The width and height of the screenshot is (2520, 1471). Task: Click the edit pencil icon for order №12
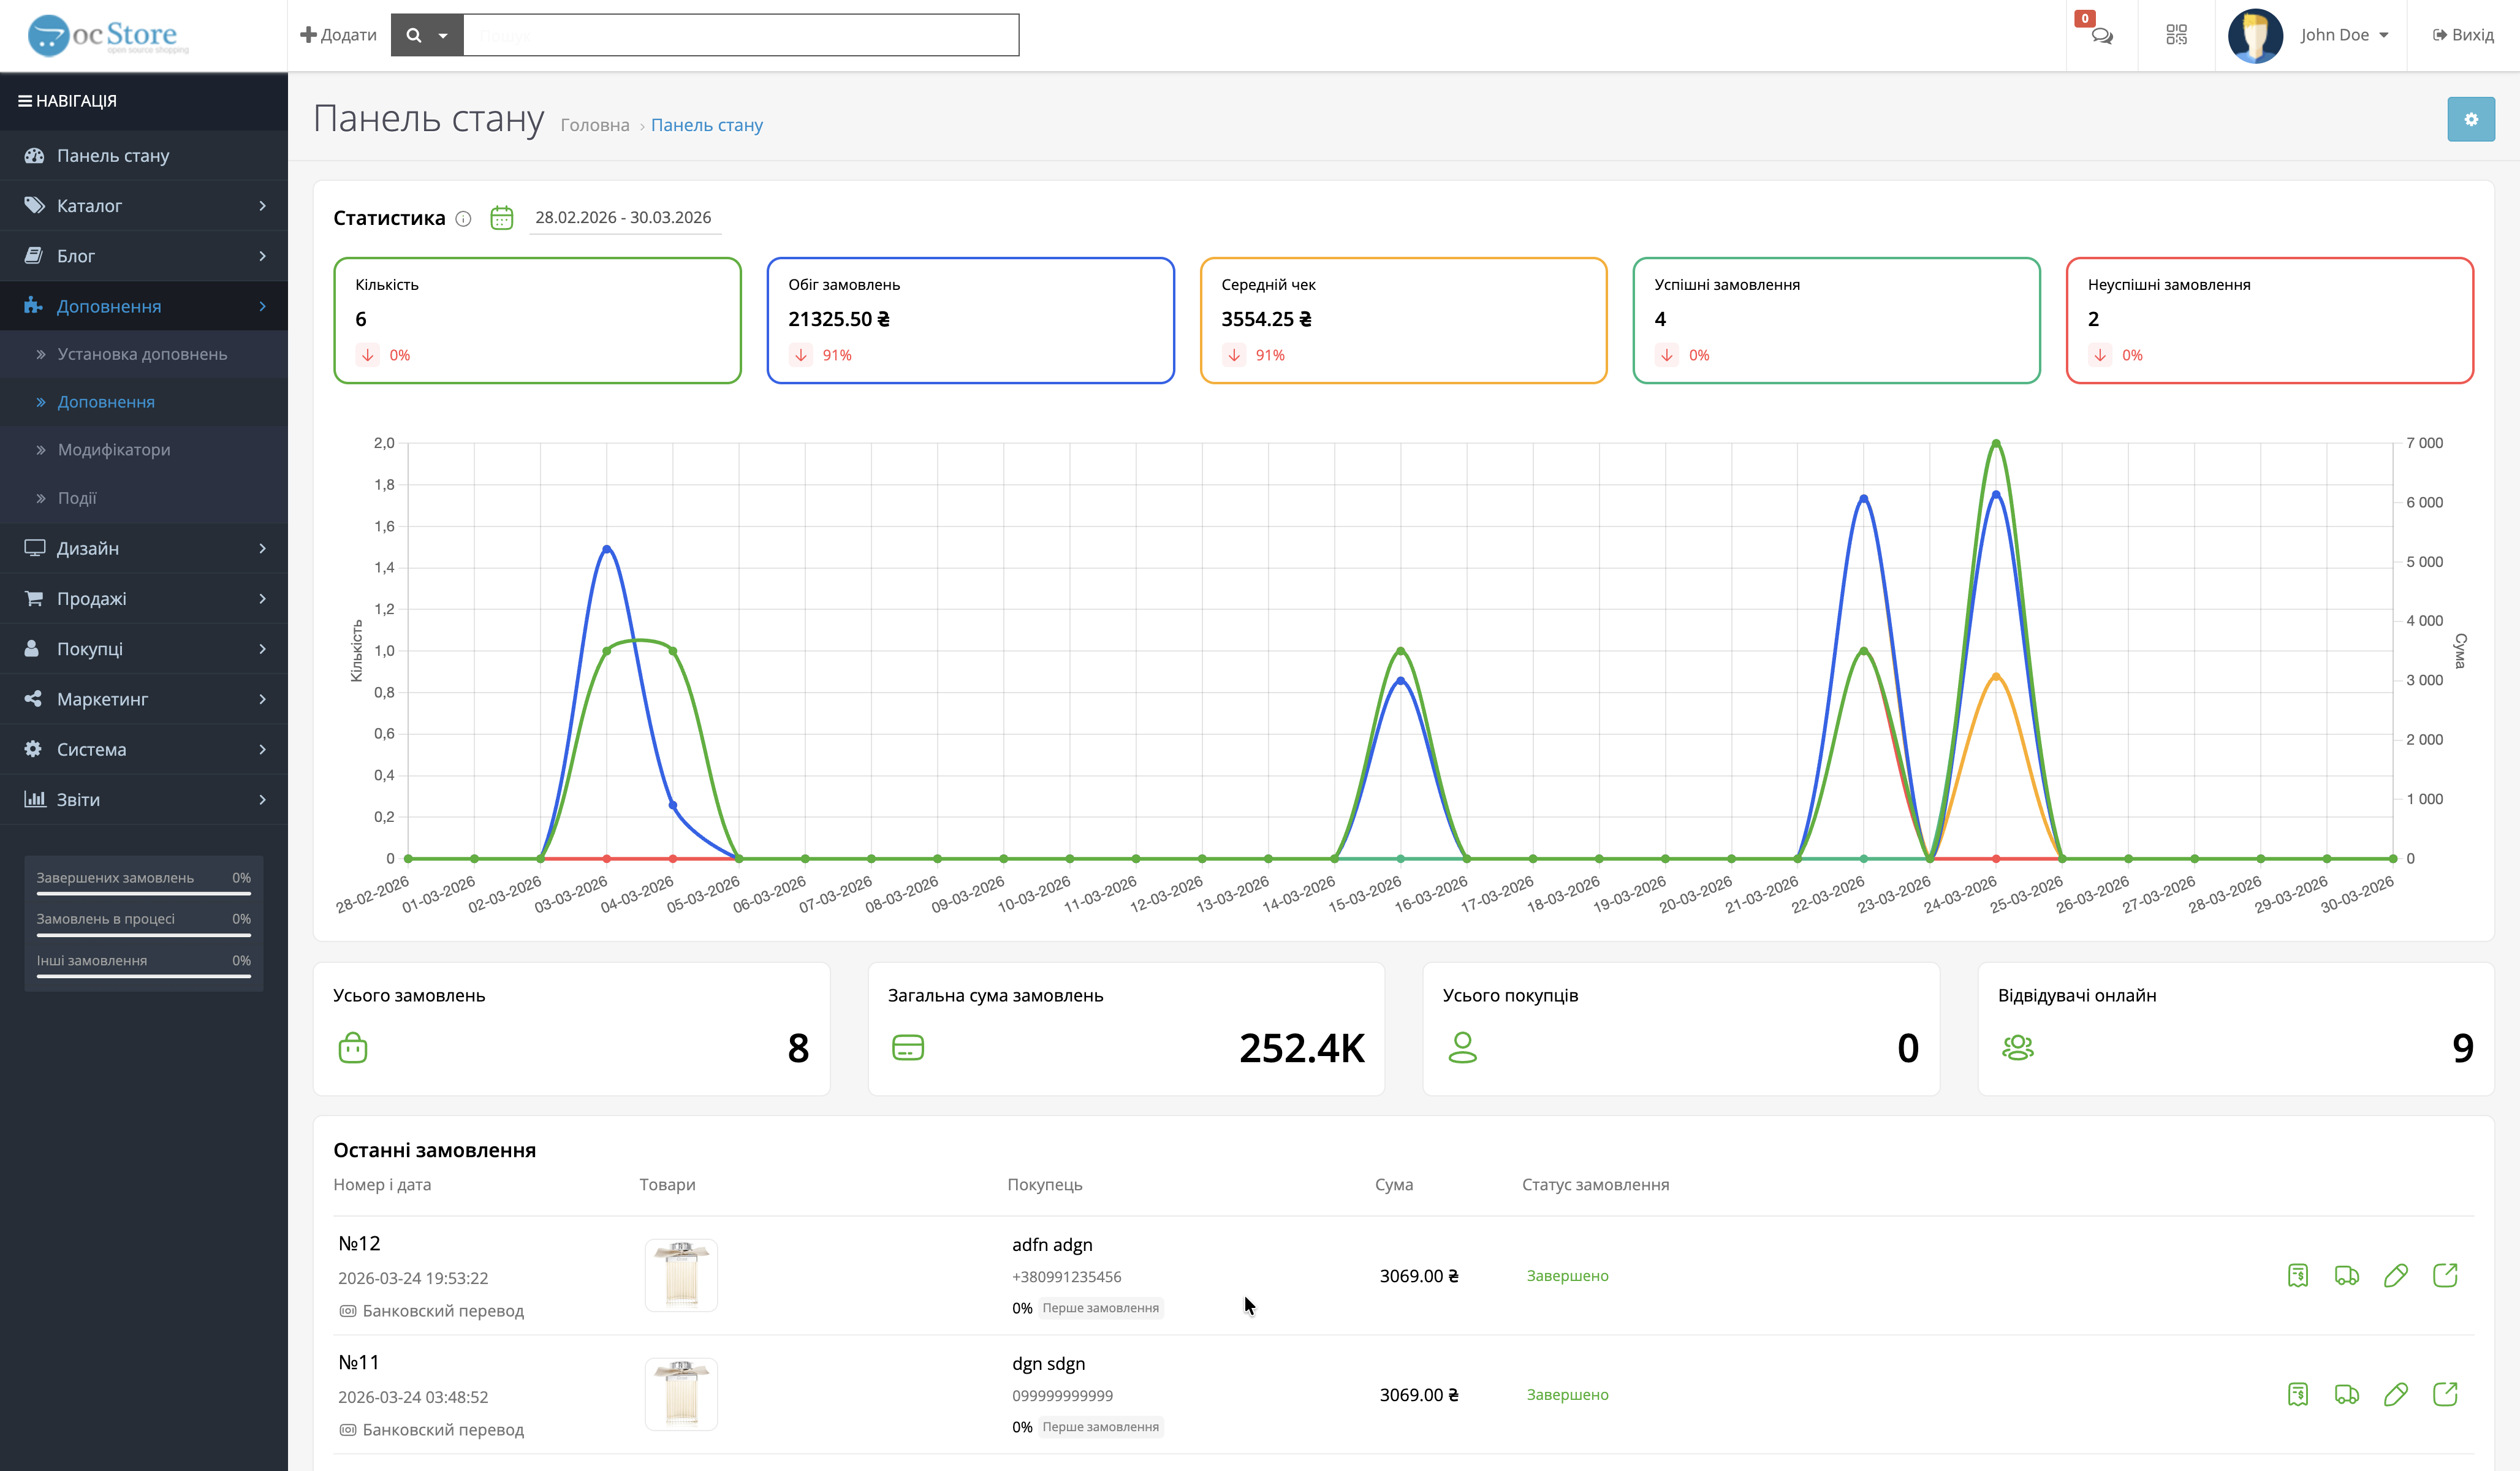pos(2395,1275)
